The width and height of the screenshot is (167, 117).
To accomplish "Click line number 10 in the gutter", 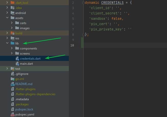I will click(x=72, y=45).
